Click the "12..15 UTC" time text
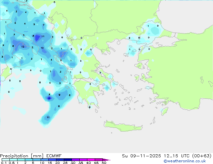The width and height of the screenshot is (213, 164). pos(177,156)
